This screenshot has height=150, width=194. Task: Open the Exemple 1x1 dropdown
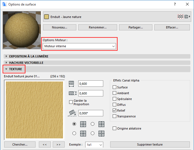pyautogui.click(x=94, y=145)
